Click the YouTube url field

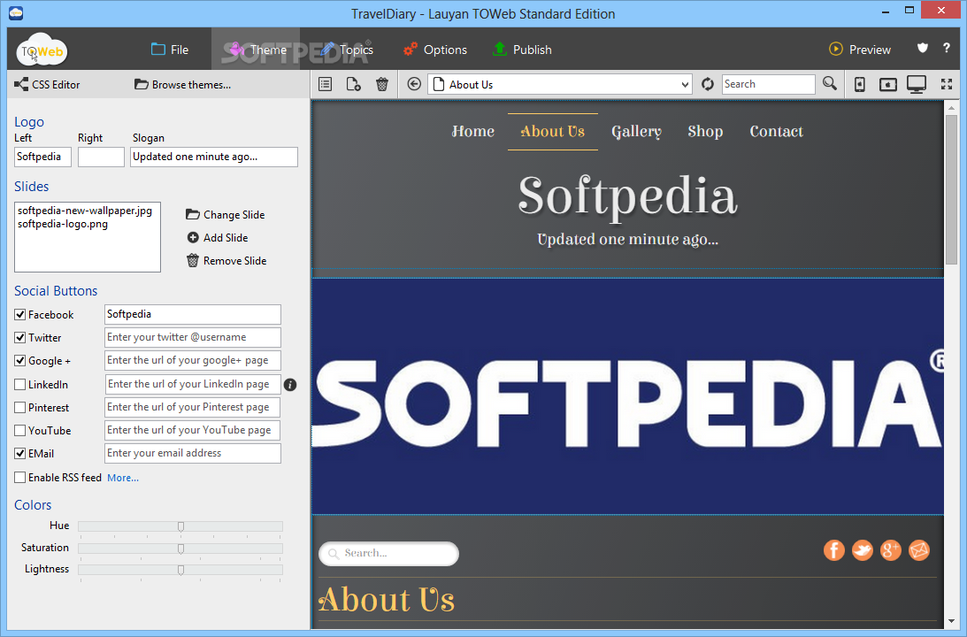click(192, 431)
